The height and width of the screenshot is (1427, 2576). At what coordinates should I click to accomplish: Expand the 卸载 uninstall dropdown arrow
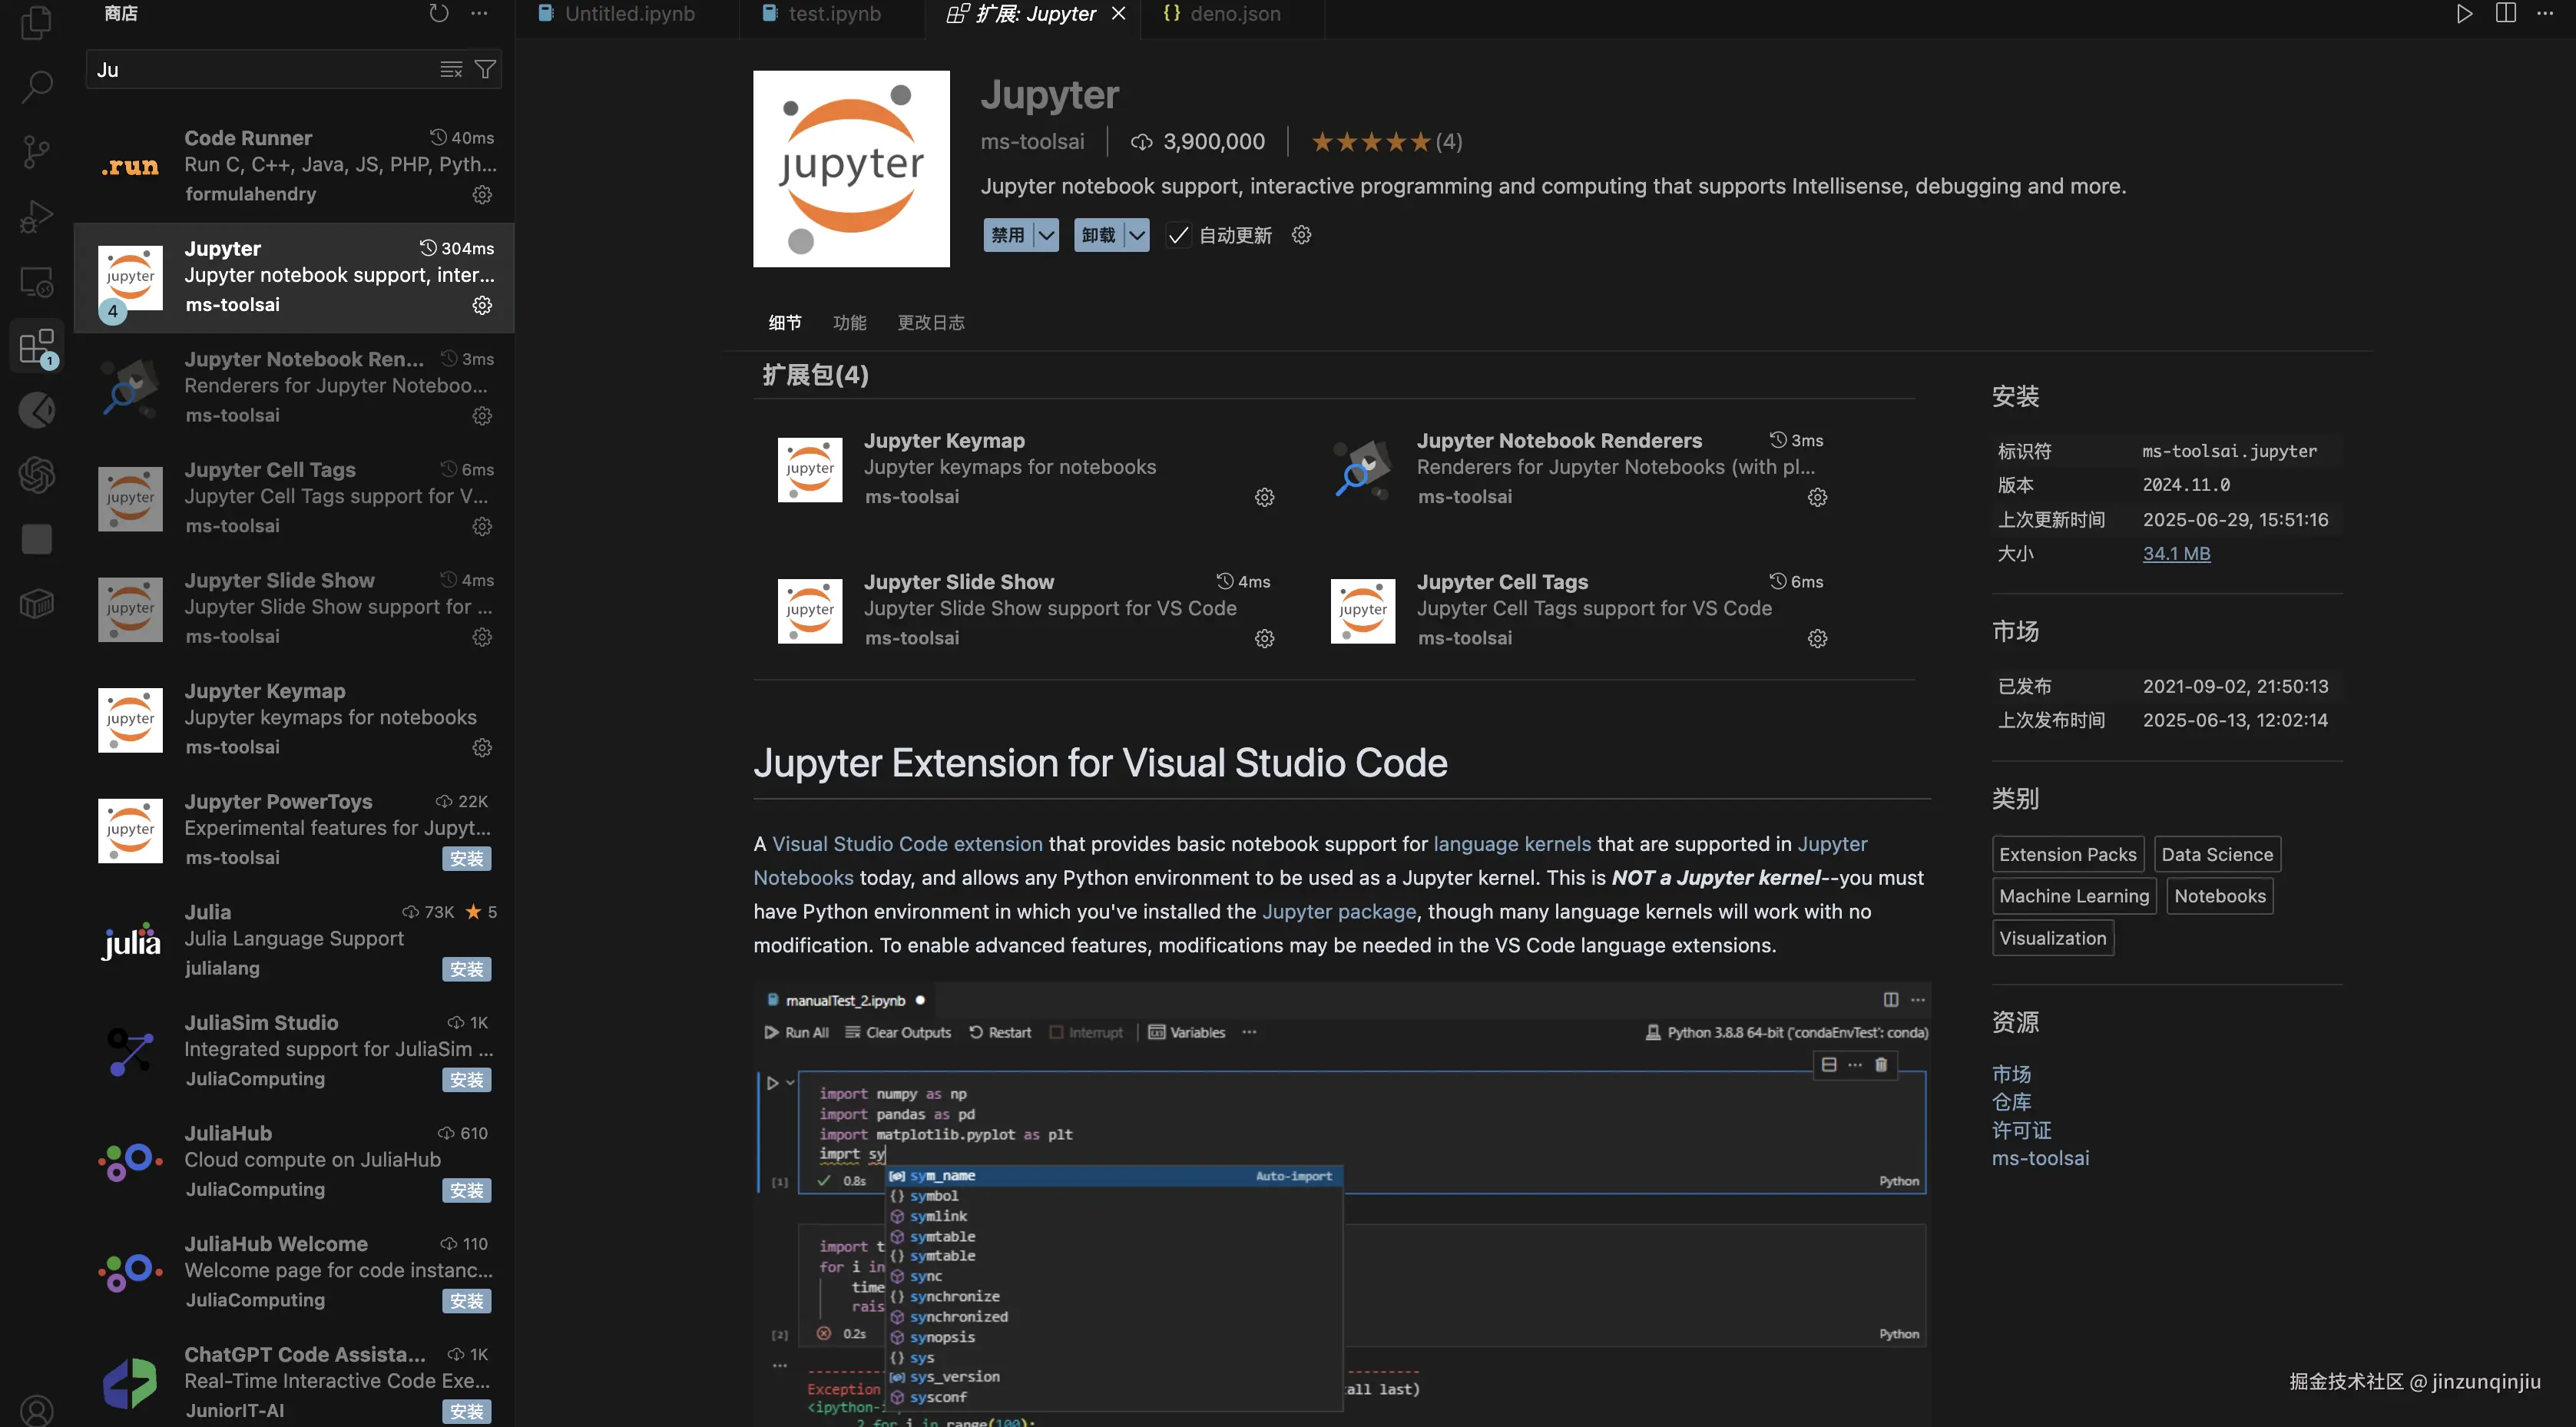tap(1137, 235)
